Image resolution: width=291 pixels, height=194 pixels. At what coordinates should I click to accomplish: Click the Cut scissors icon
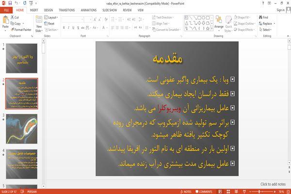coord(12,18)
